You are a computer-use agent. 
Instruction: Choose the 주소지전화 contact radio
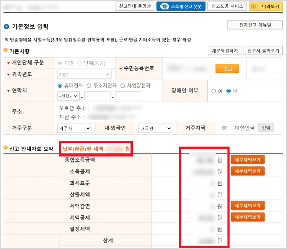(x=89, y=85)
